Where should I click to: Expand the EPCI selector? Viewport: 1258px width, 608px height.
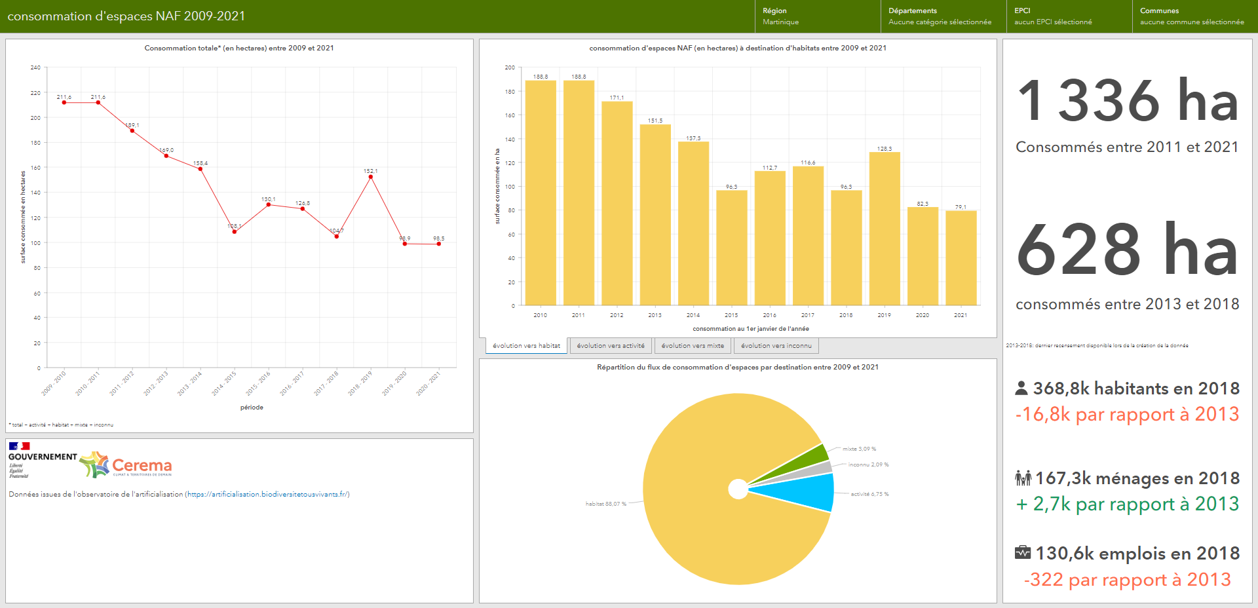(x=1069, y=16)
